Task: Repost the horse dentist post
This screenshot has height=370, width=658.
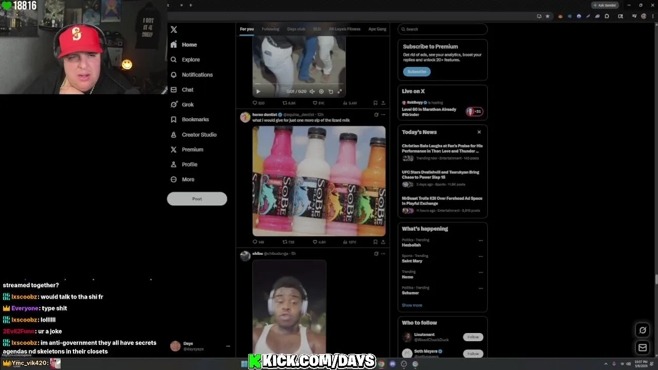Action: point(288,242)
